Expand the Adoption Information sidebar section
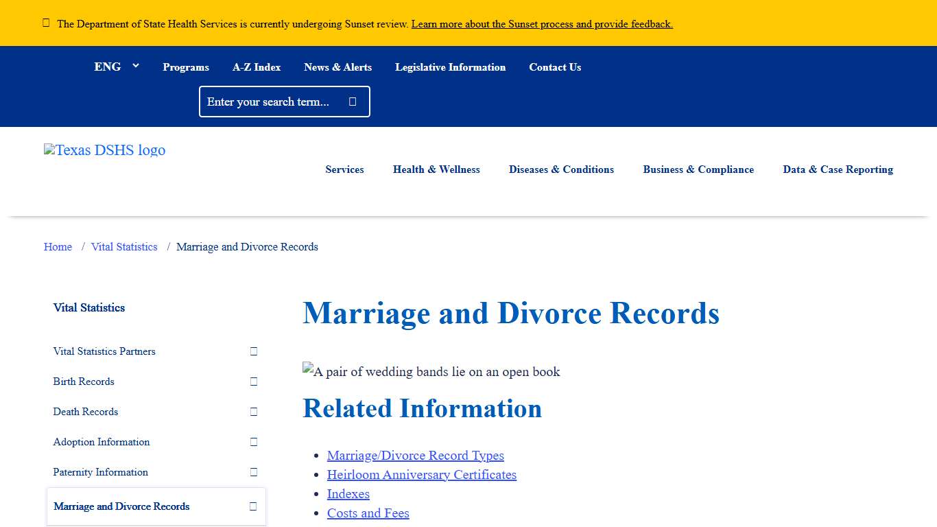Image resolution: width=937 pixels, height=527 pixels. pos(253,442)
